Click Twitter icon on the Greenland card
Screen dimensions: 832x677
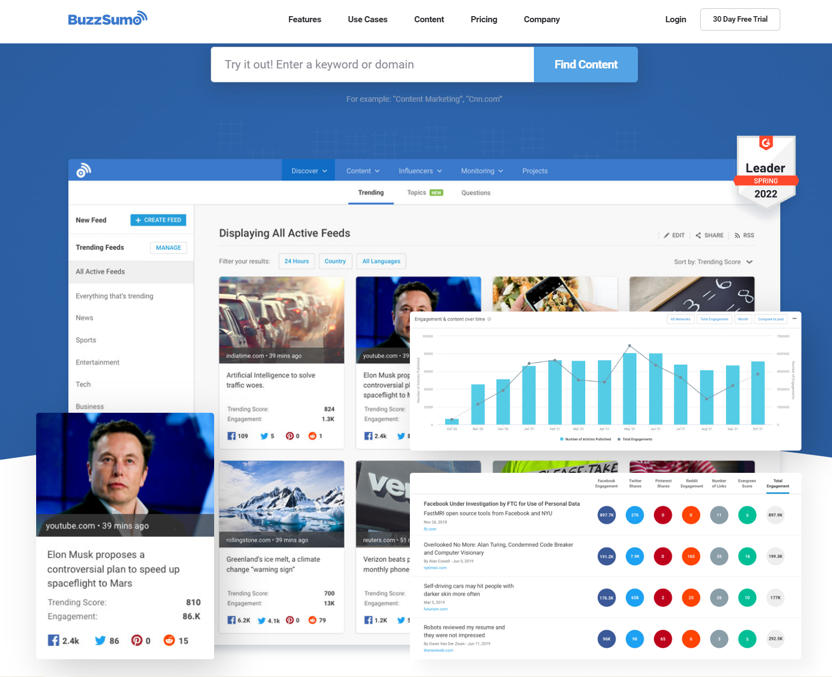[261, 620]
